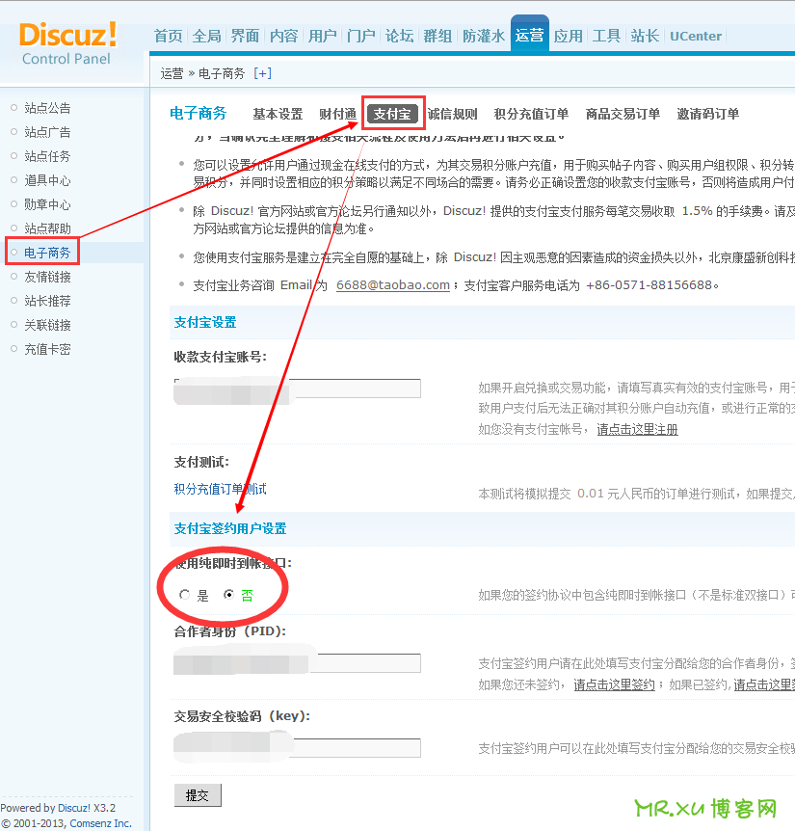Image resolution: width=795 pixels, height=831 pixels.
Task: Open the 界面 top navigation item
Action: click(245, 36)
